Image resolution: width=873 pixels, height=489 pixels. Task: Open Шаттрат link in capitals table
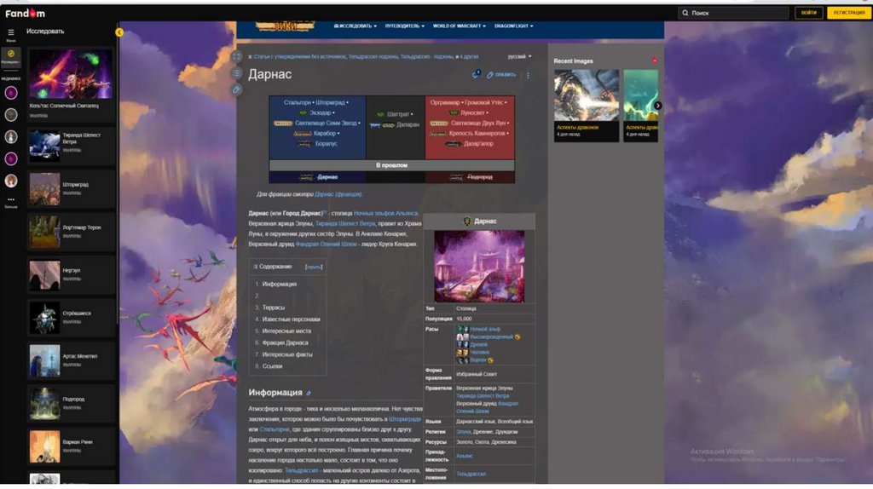398,114
